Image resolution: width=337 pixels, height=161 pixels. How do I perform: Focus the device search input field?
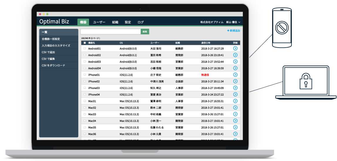point(110,31)
